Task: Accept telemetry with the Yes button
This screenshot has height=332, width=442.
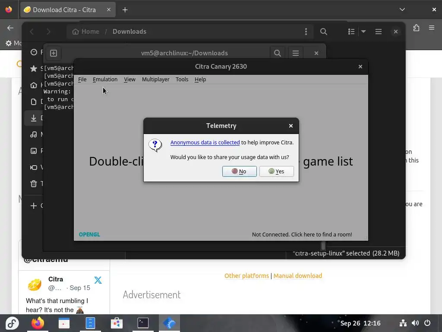Action: (276, 171)
